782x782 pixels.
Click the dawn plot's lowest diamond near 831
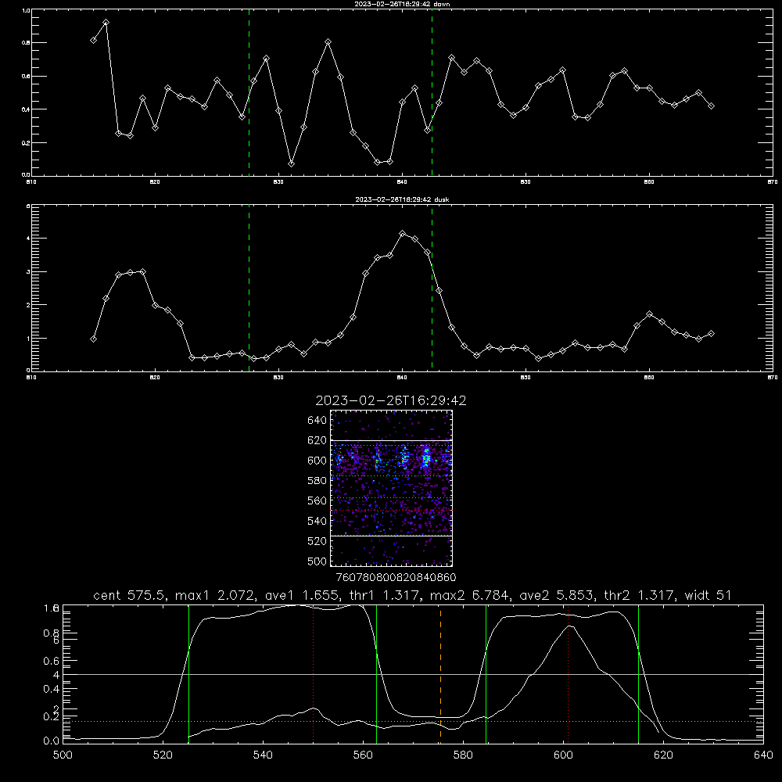pos(291,163)
